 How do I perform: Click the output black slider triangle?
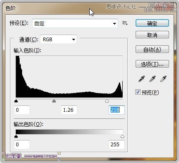coord(16,136)
